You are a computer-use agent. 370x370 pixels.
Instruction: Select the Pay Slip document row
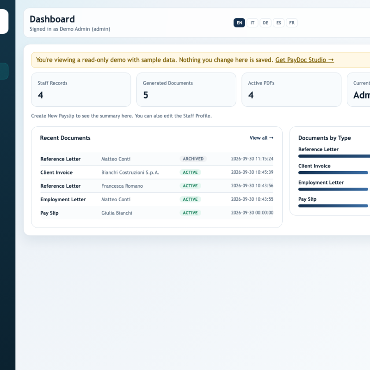coord(157,213)
